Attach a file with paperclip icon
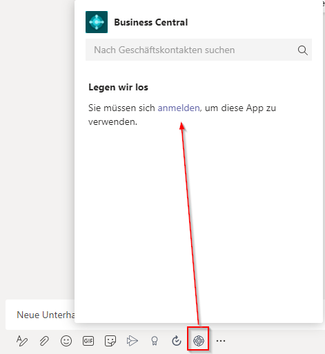This screenshot has height=354, width=325. 44,341
